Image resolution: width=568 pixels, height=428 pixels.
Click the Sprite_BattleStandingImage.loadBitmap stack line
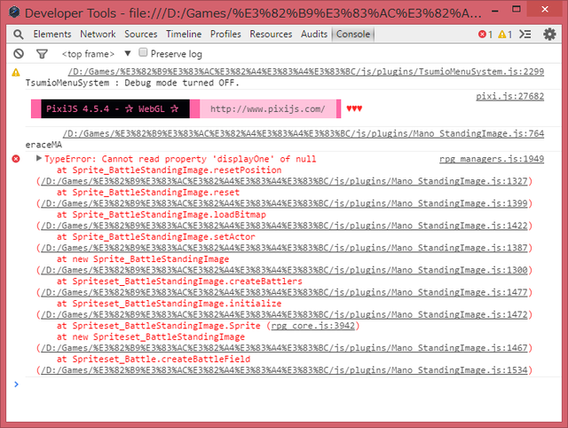click(x=162, y=215)
